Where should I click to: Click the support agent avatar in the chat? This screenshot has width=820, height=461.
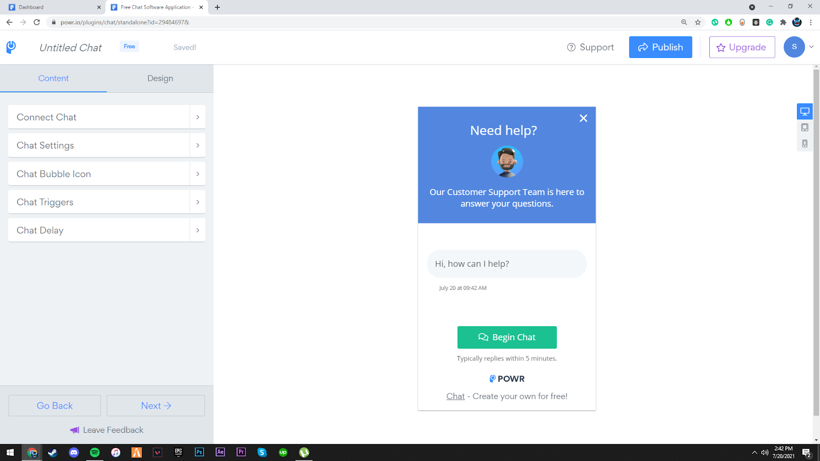(507, 162)
